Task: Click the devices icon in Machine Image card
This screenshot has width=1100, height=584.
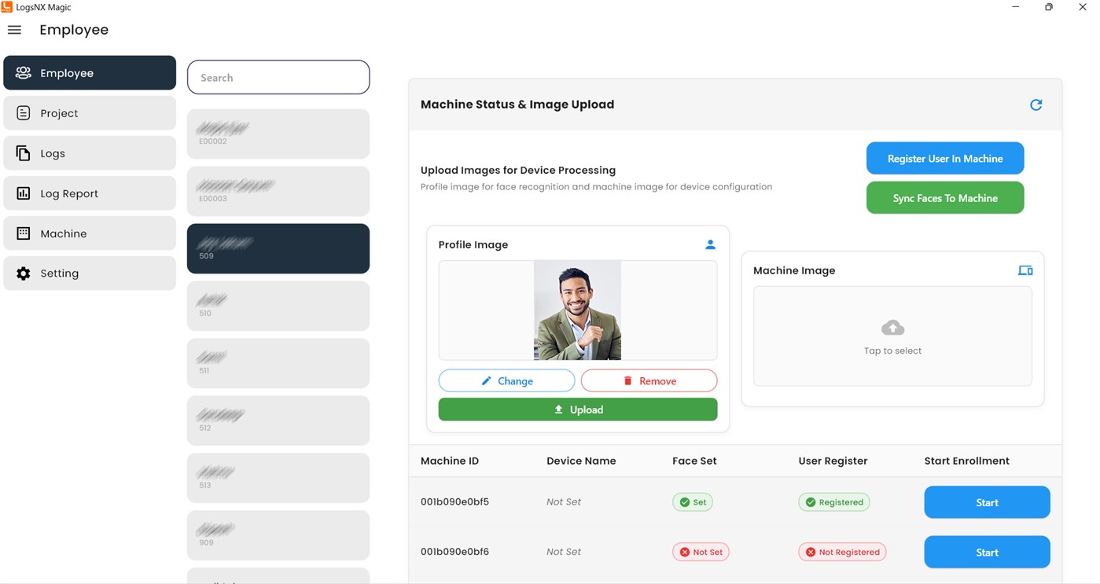Action: (1025, 270)
